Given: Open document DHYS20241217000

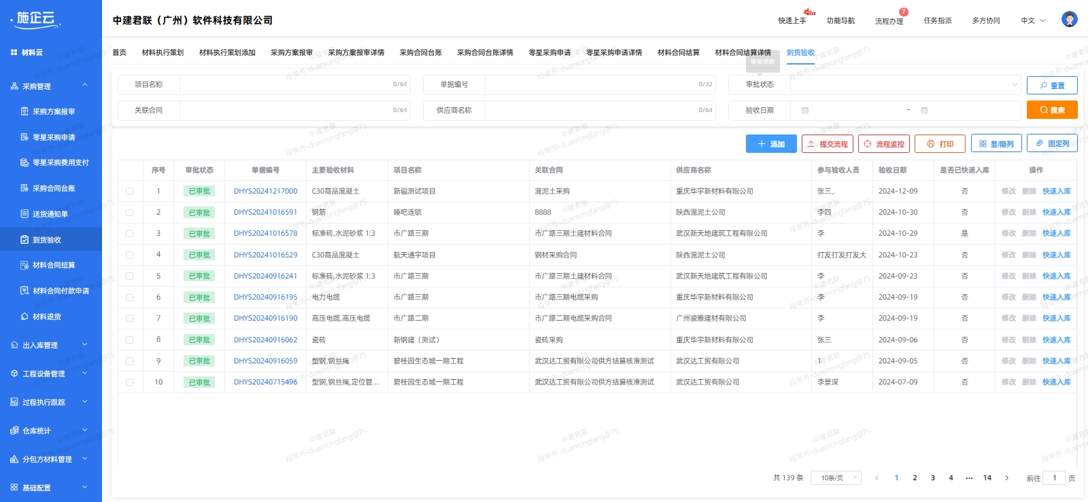Looking at the screenshot, I should click(265, 192).
